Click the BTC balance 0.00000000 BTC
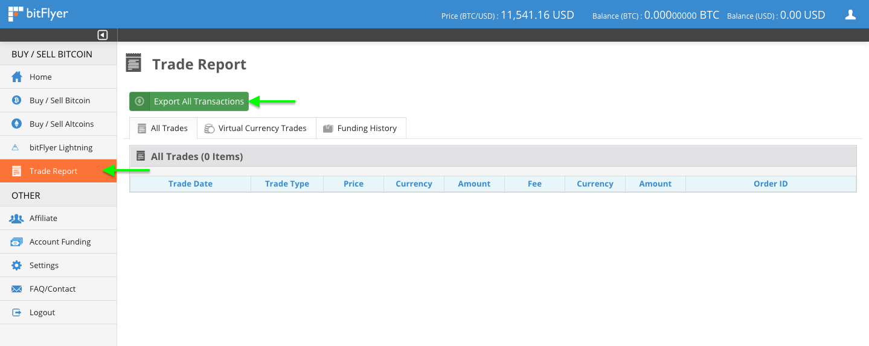 pyautogui.click(x=682, y=14)
